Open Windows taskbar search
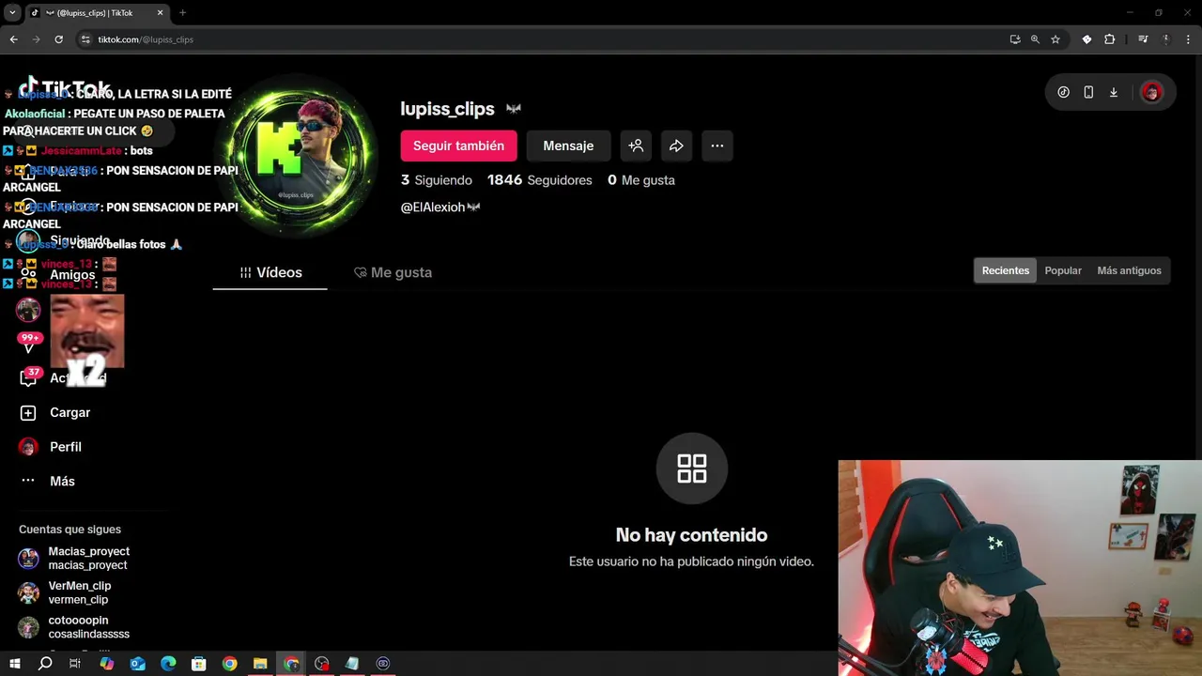The image size is (1202, 676). 45,664
